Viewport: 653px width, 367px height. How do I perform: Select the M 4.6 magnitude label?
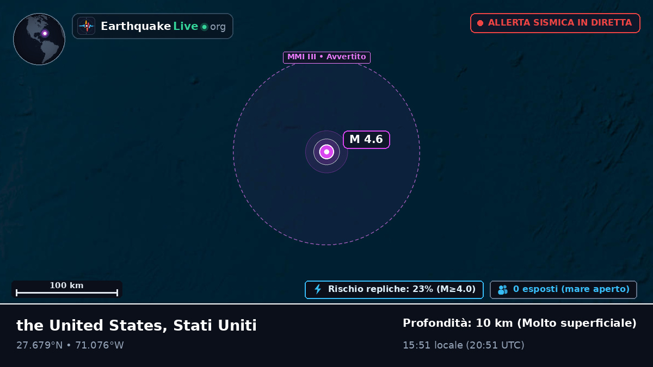tap(366, 139)
